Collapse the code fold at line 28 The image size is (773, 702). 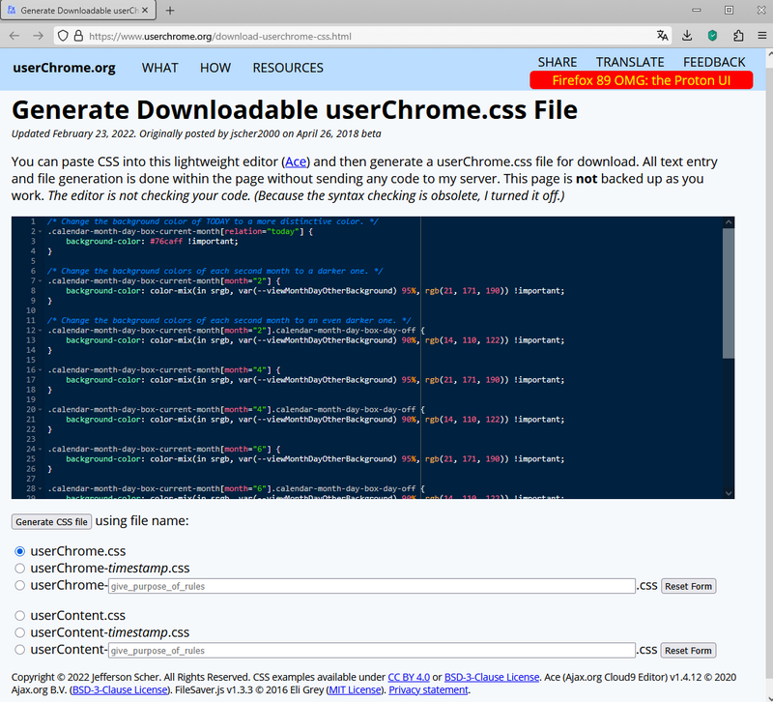(40, 489)
